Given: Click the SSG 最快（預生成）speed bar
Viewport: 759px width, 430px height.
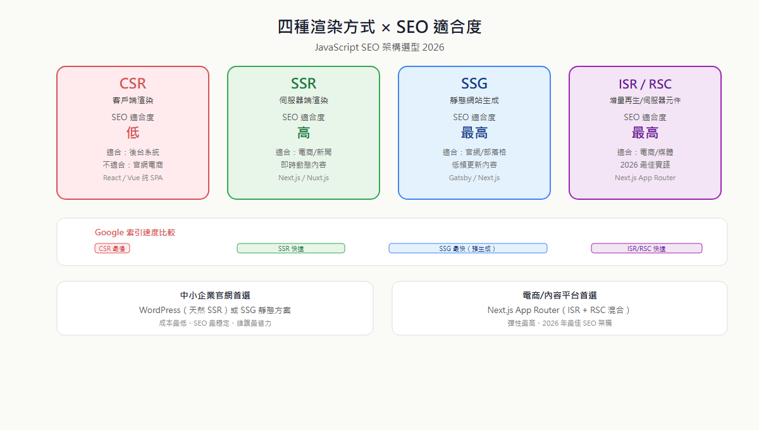Looking at the screenshot, I should coord(468,249).
